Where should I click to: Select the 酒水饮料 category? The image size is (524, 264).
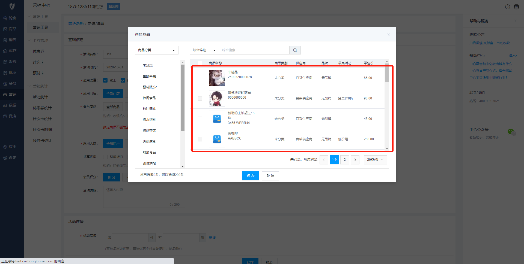(149, 120)
